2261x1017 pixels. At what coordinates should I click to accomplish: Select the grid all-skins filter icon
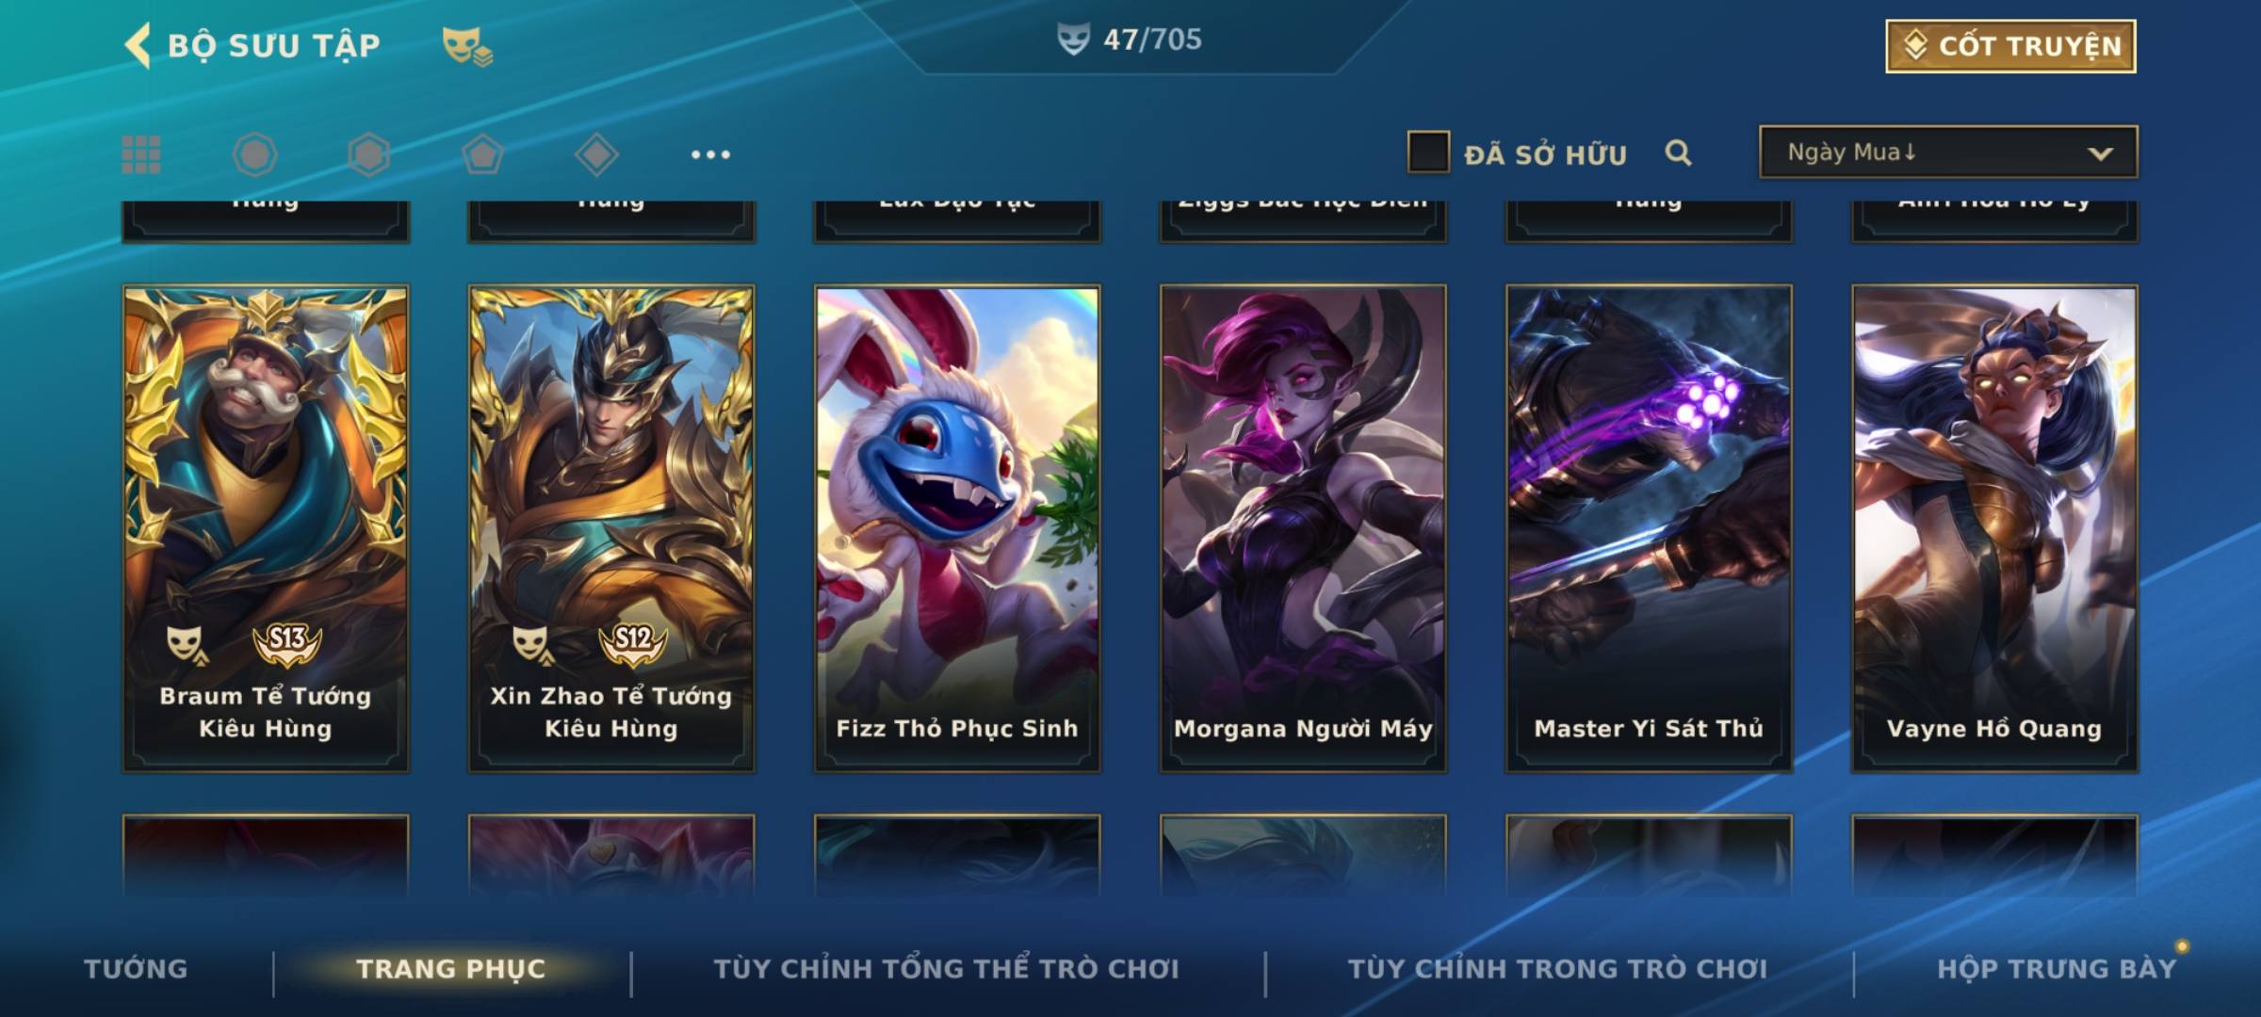tap(141, 154)
